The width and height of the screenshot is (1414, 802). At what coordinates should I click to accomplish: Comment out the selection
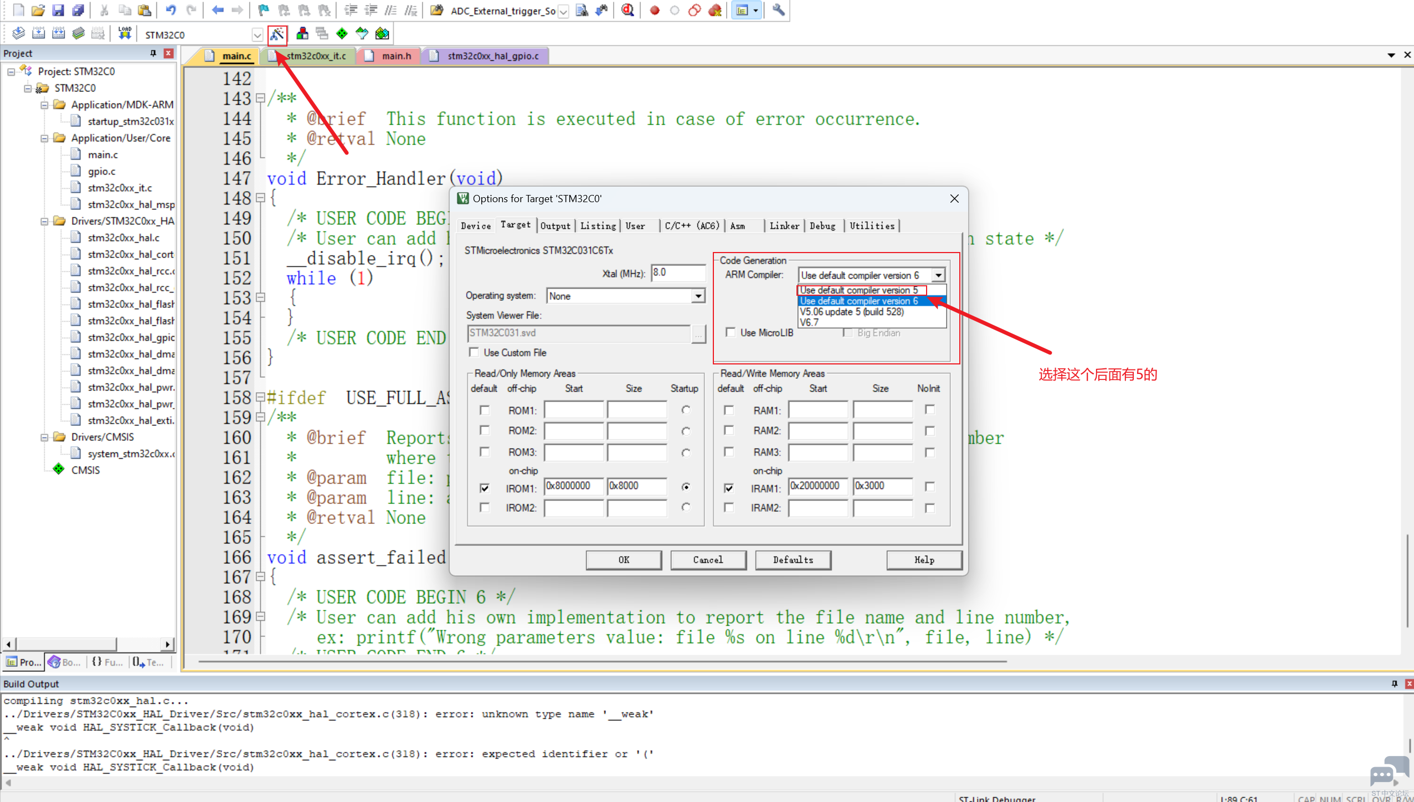click(x=390, y=10)
